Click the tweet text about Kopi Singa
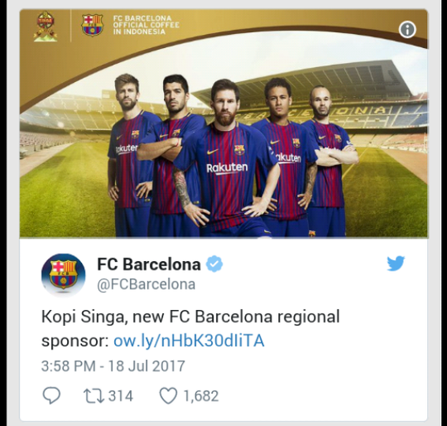Viewport: 447px width, 426px height. (x=190, y=328)
